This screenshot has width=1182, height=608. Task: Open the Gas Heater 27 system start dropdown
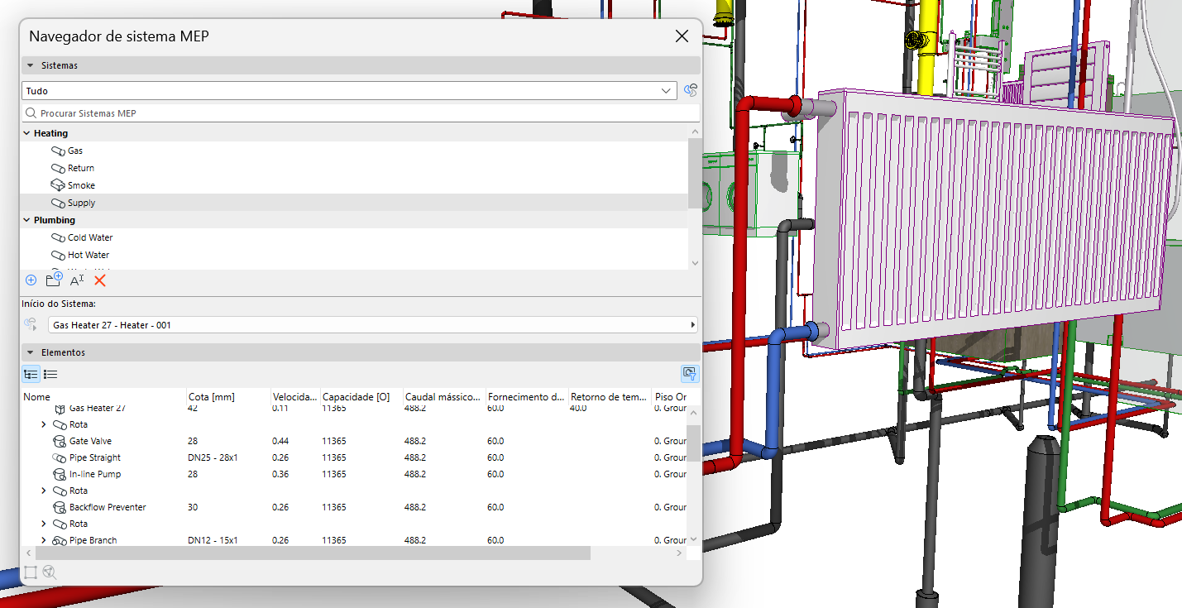click(x=372, y=325)
